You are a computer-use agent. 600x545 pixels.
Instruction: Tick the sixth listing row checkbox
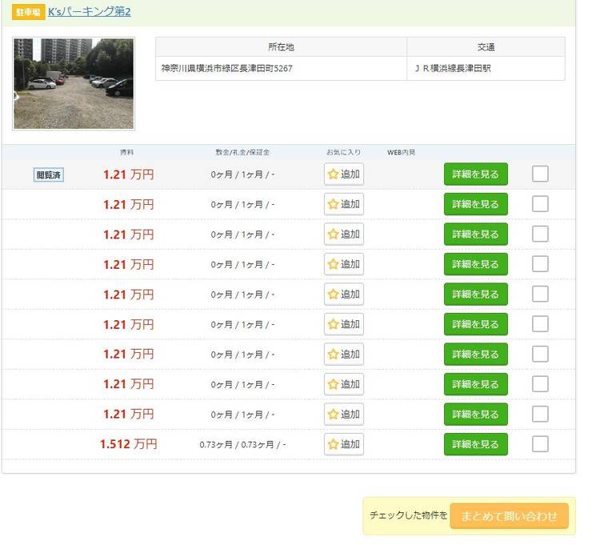[540, 324]
